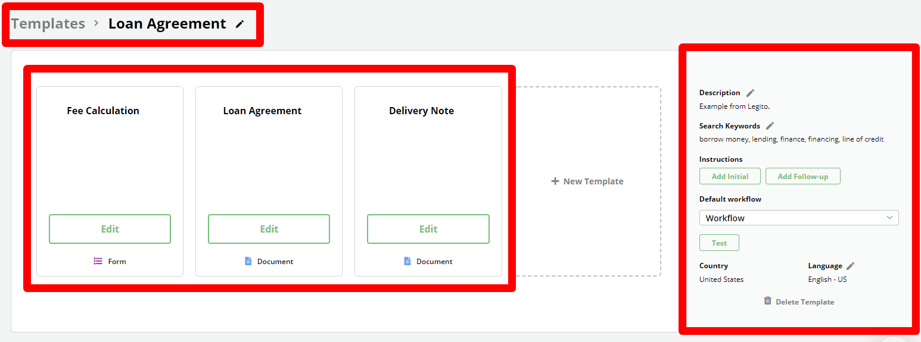This screenshot has height=342, width=921.
Task: Click the Language edit pencil icon
Action: pos(851,266)
